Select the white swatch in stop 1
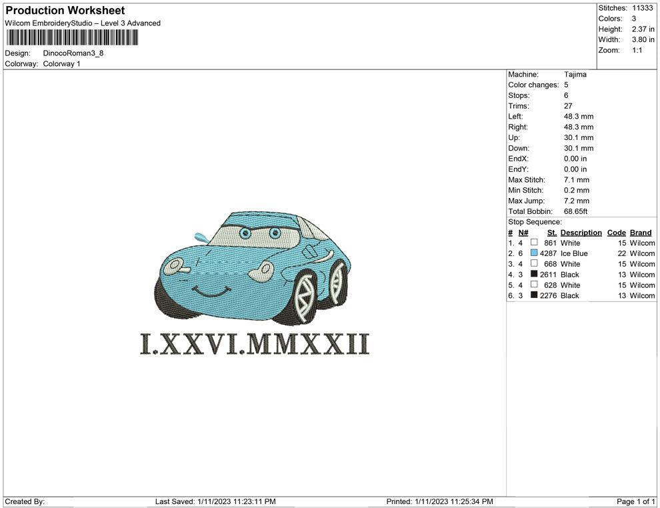Viewport: 660px width, 508px height. [x=534, y=243]
